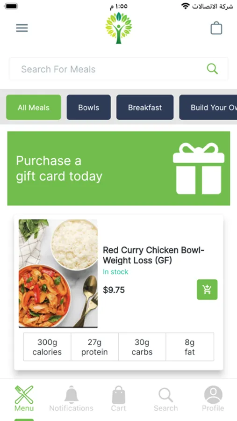
Task: View the red curry meal photo
Action: point(58,273)
